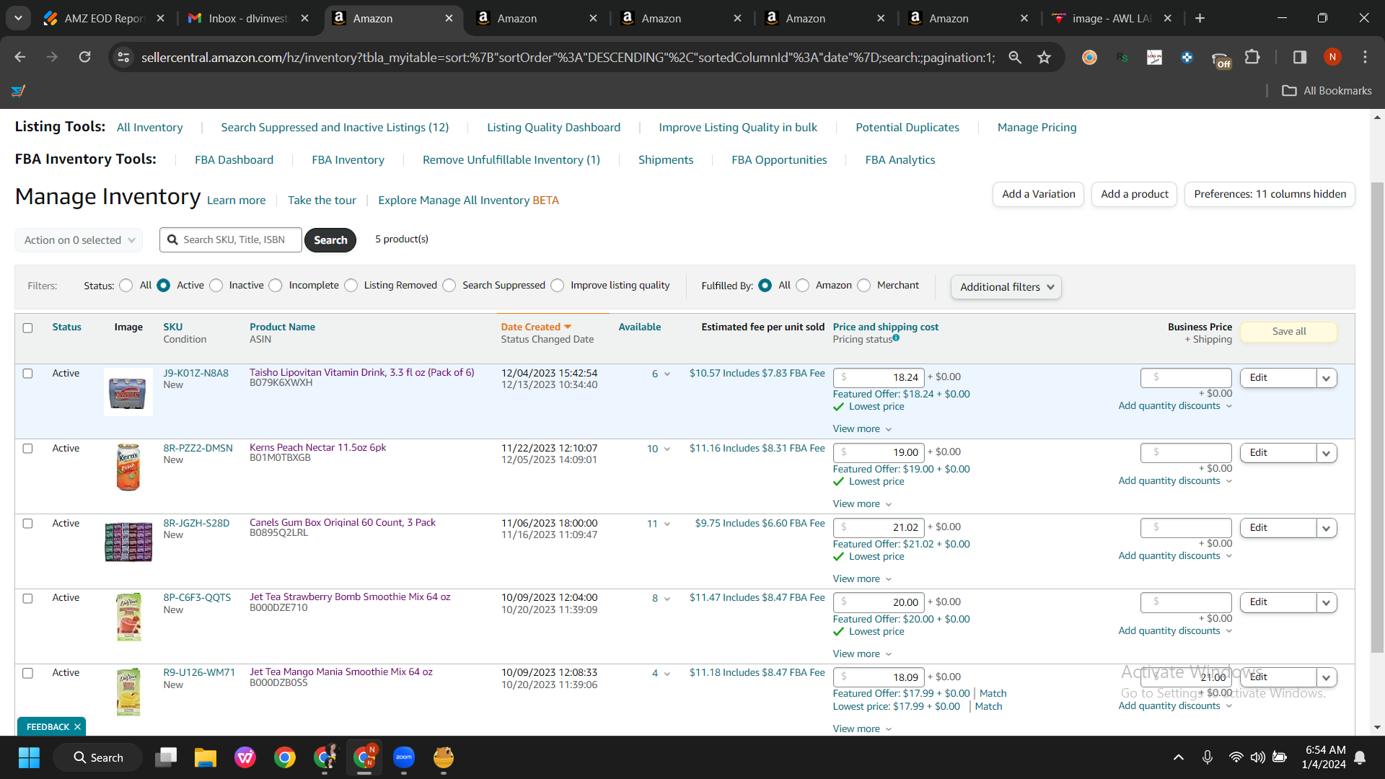Expand Add quantity discounts for Kerns Peach Nectar
This screenshot has height=779, width=1385.
coord(1175,481)
